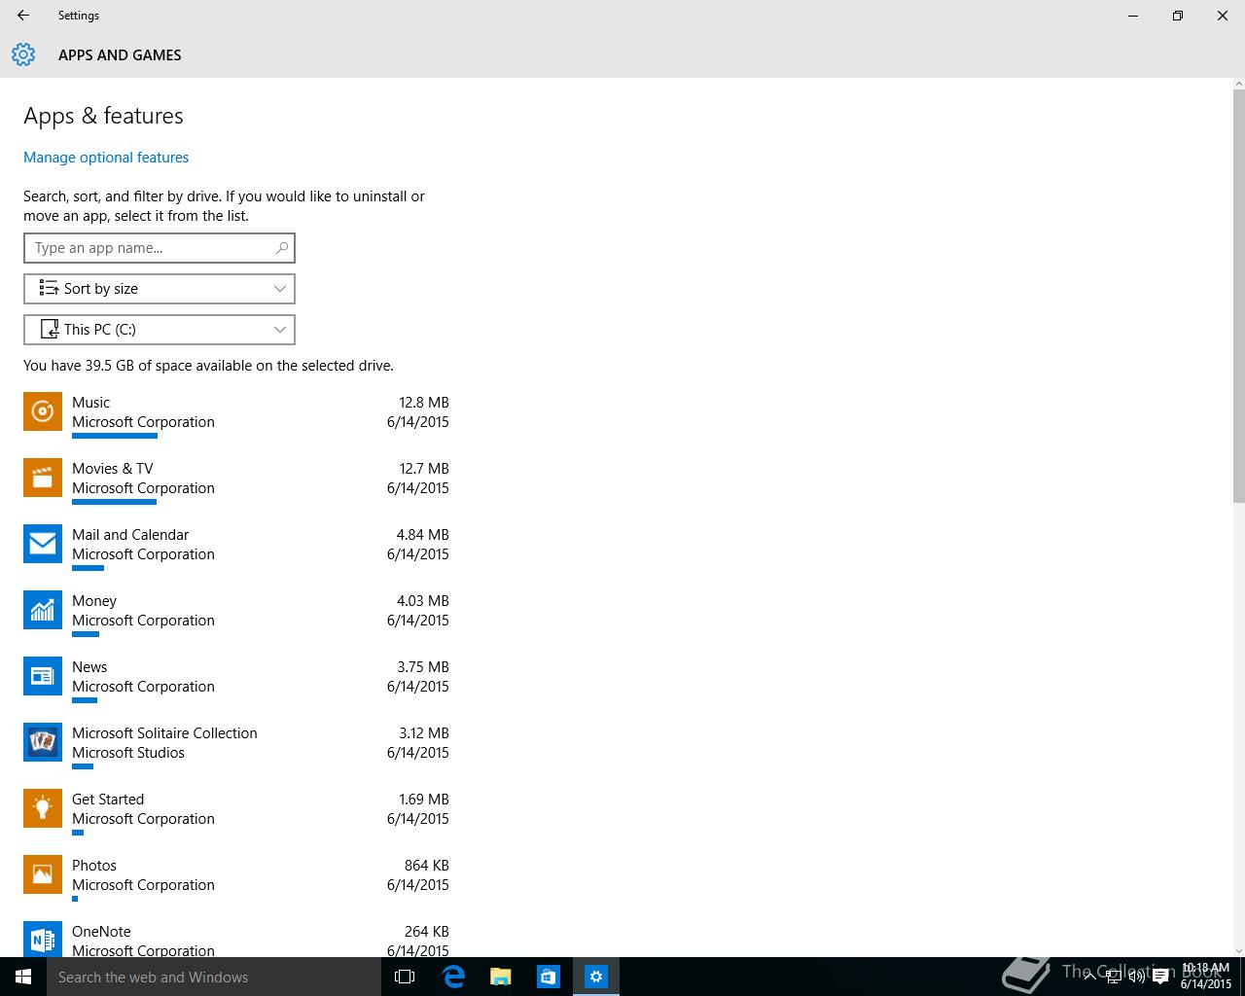
Task: Click the 1.69 MB size value
Action: pyautogui.click(x=423, y=800)
